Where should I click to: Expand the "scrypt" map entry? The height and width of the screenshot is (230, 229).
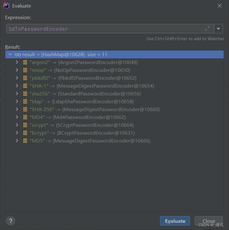pyautogui.click(x=17, y=125)
